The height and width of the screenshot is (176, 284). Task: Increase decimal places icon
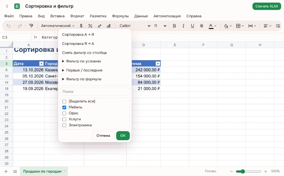coord(108,26)
